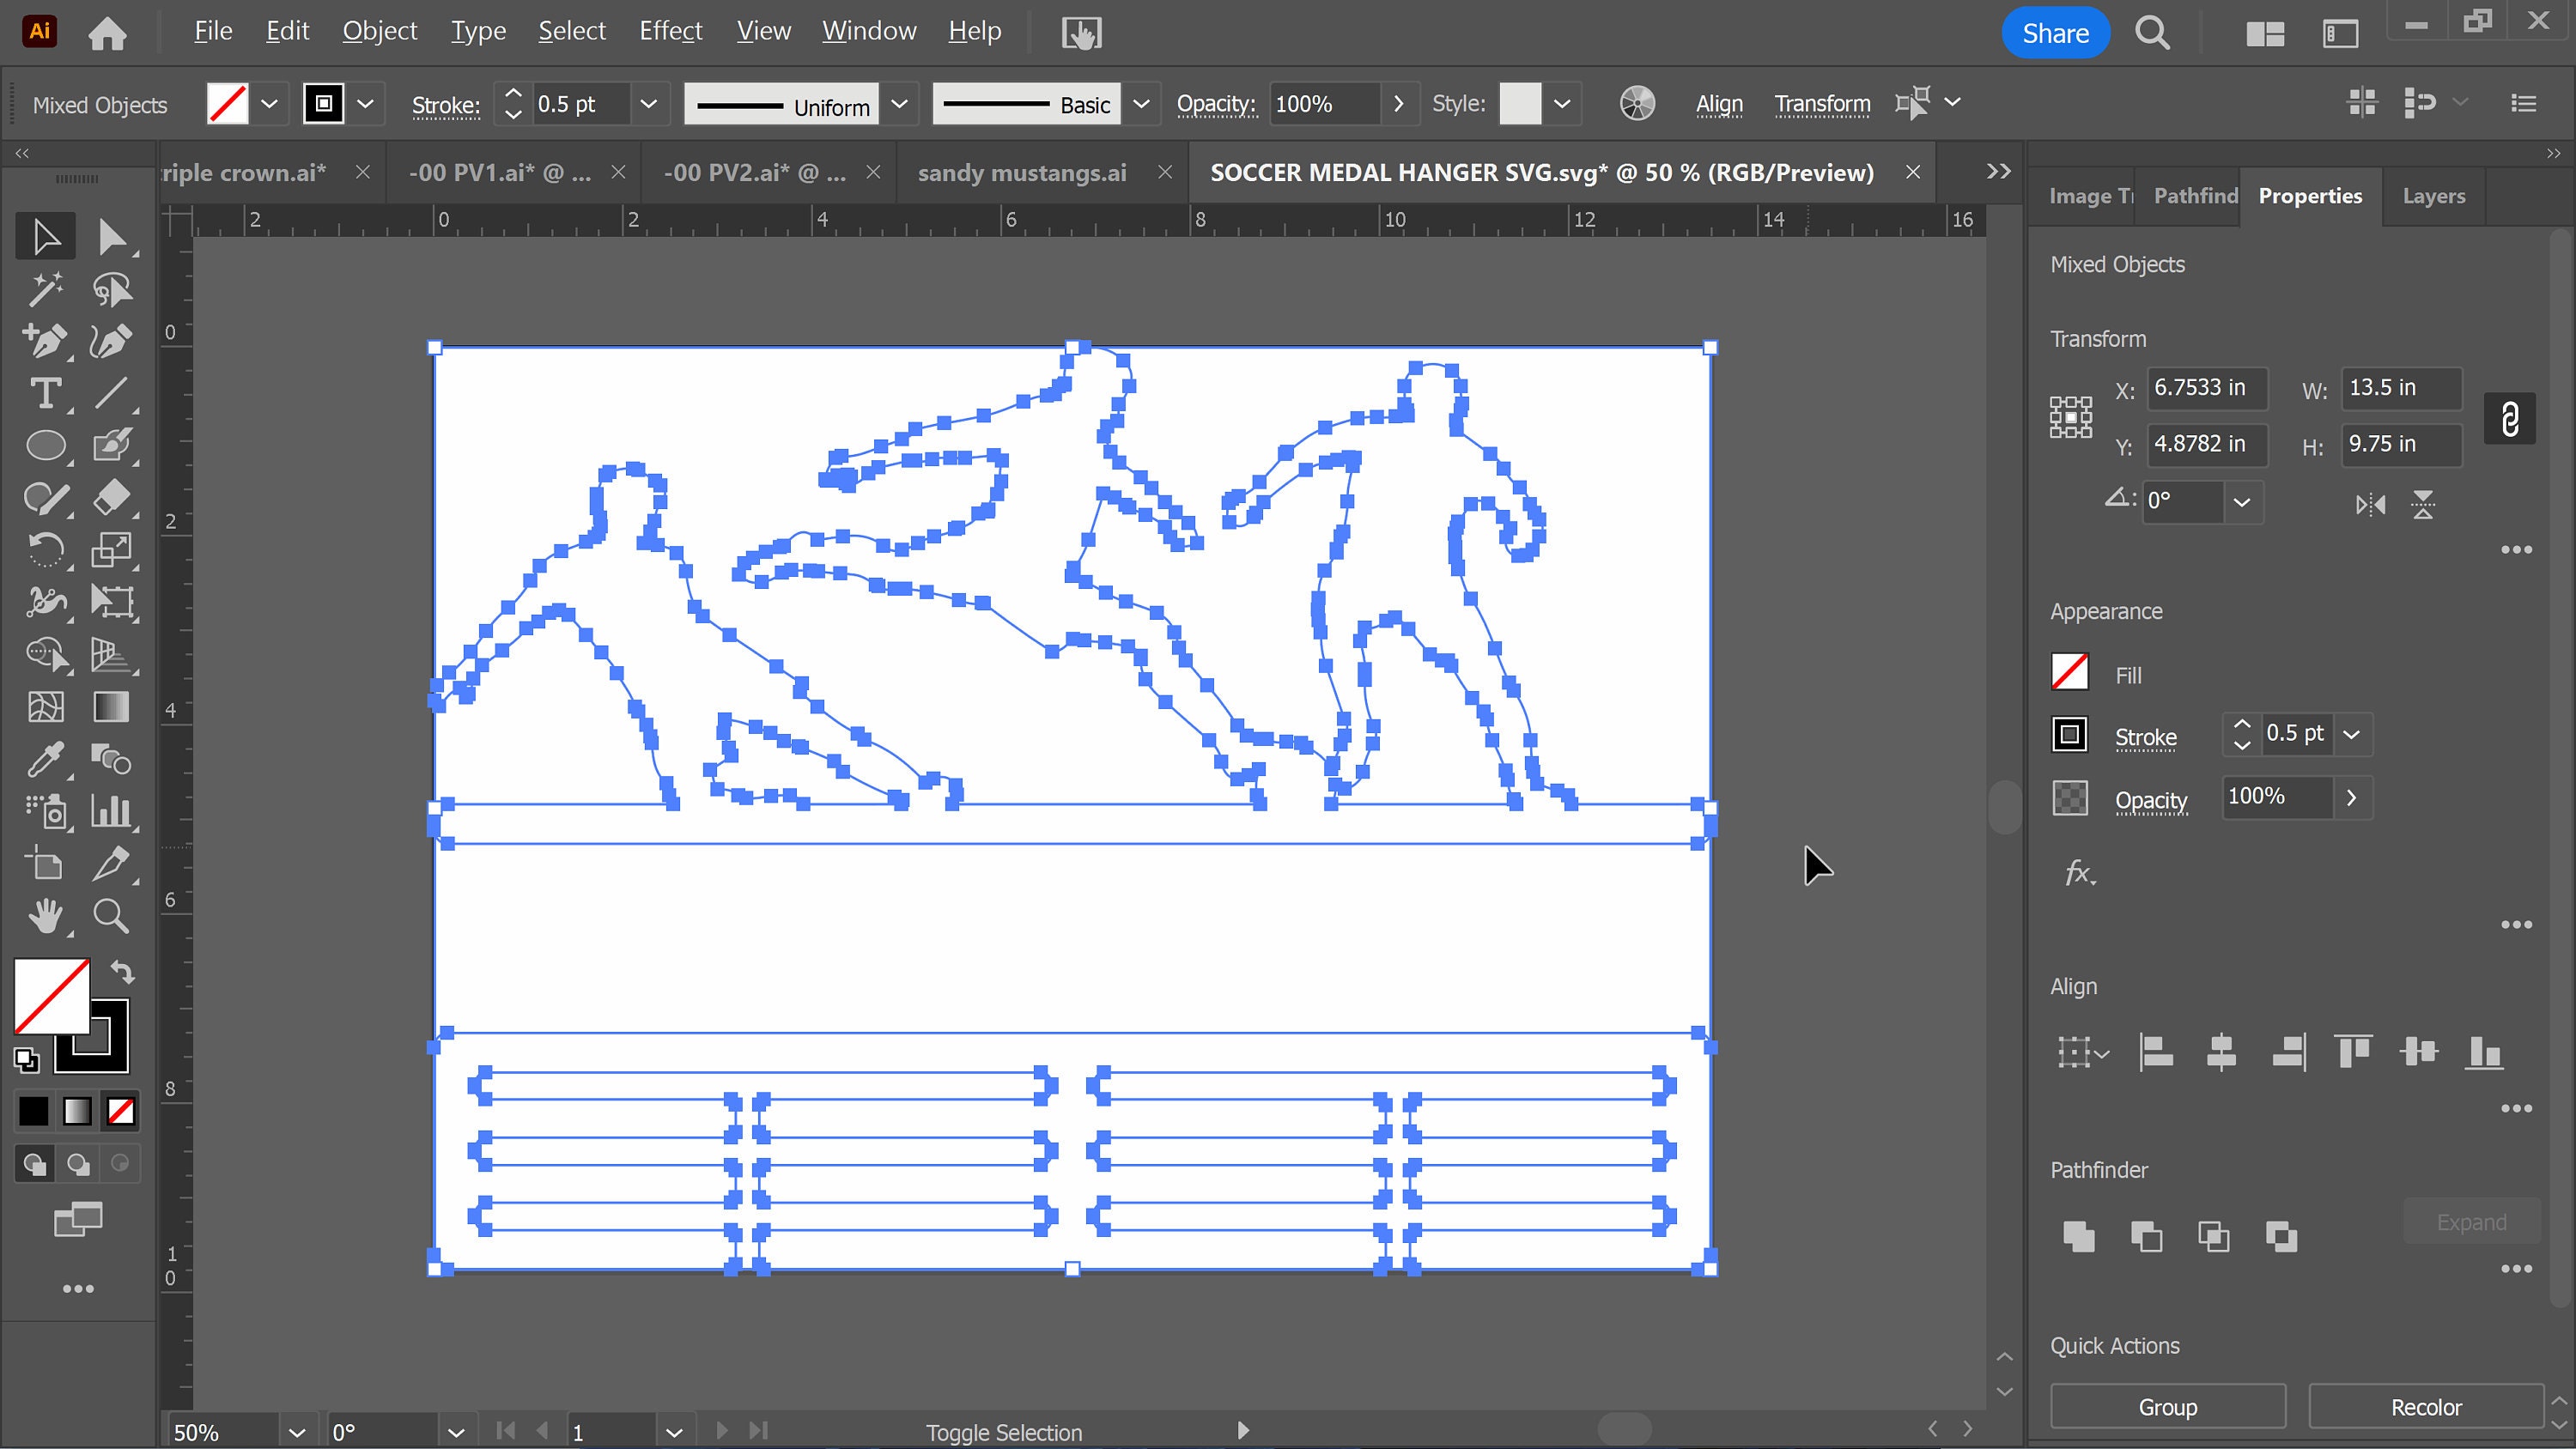The height and width of the screenshot is (1449, 2576).
Task: Open the Uniform width profile dropdown
Action: point(899,104)
